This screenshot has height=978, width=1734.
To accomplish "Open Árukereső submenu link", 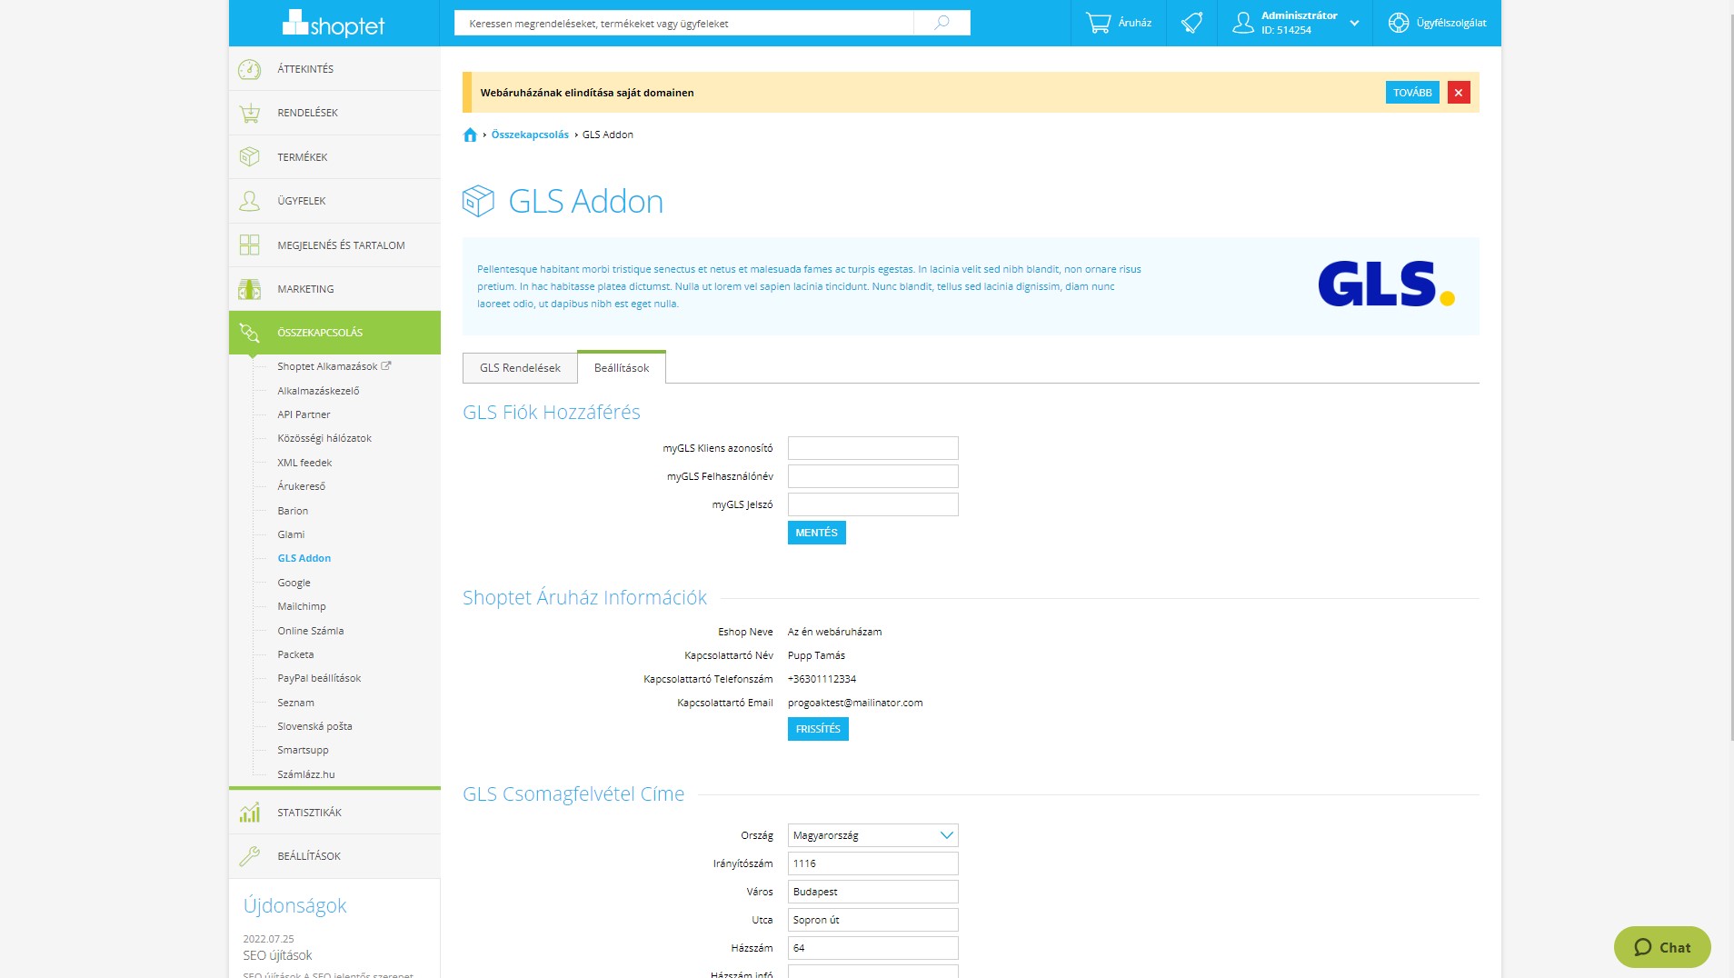I will click(301, 486).
